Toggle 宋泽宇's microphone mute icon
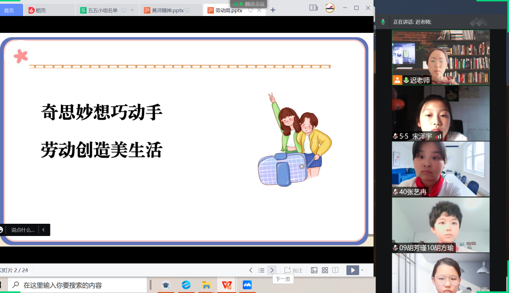 pyautogui.click(x=395, y=137)
